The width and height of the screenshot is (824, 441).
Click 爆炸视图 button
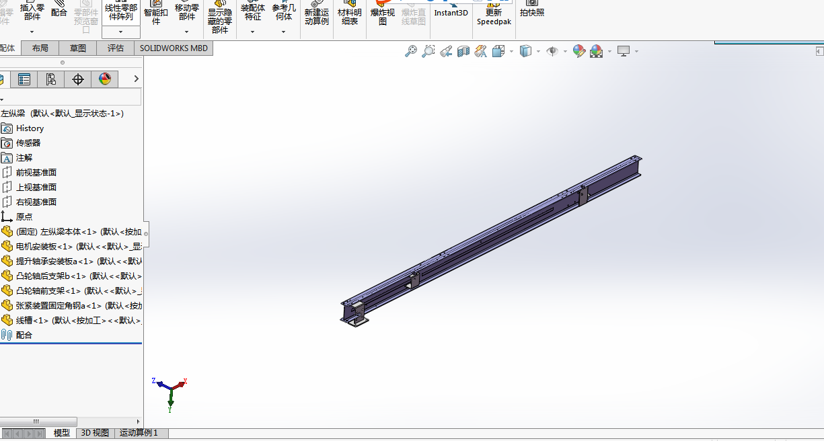click(383, 13)
